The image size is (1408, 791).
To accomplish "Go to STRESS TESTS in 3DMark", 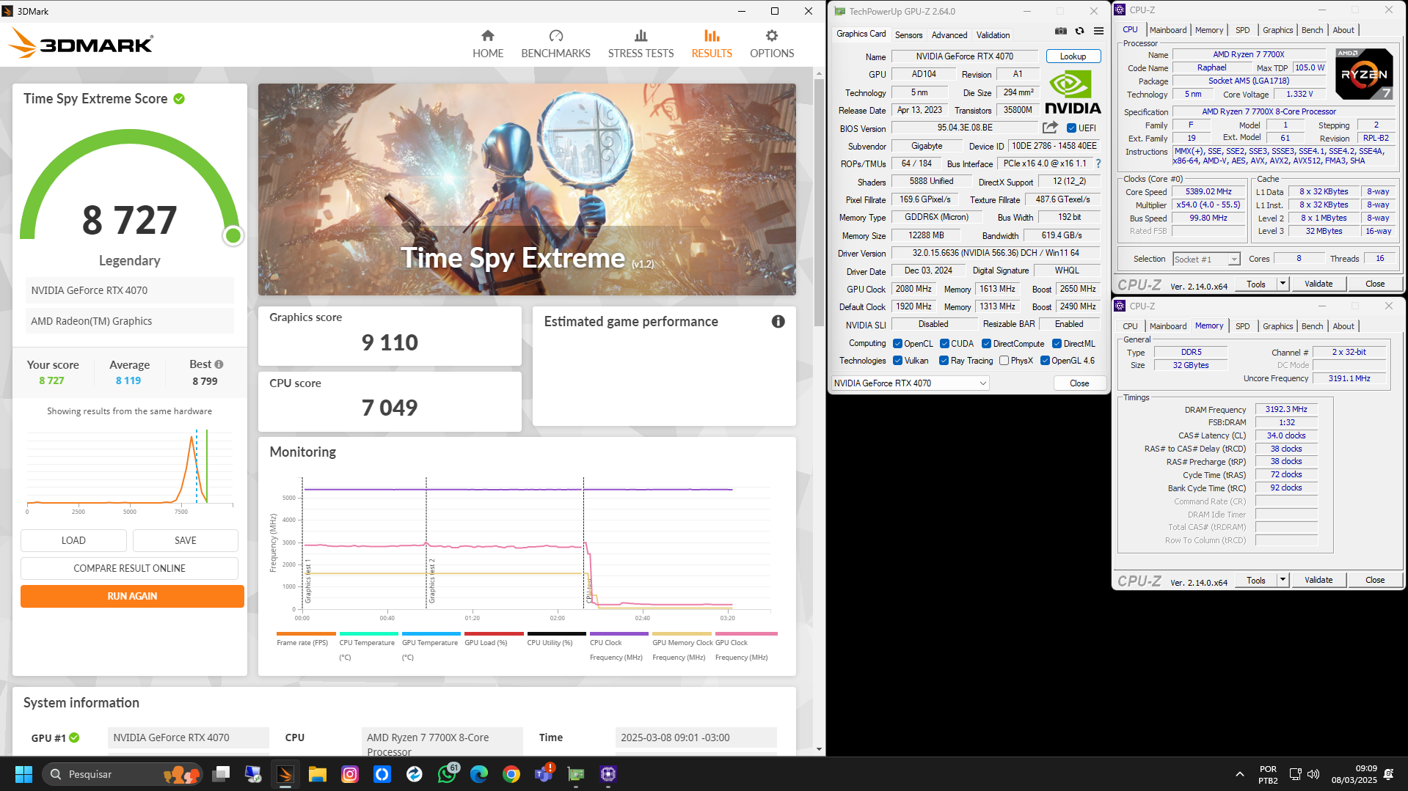I will tap(641, 44).
